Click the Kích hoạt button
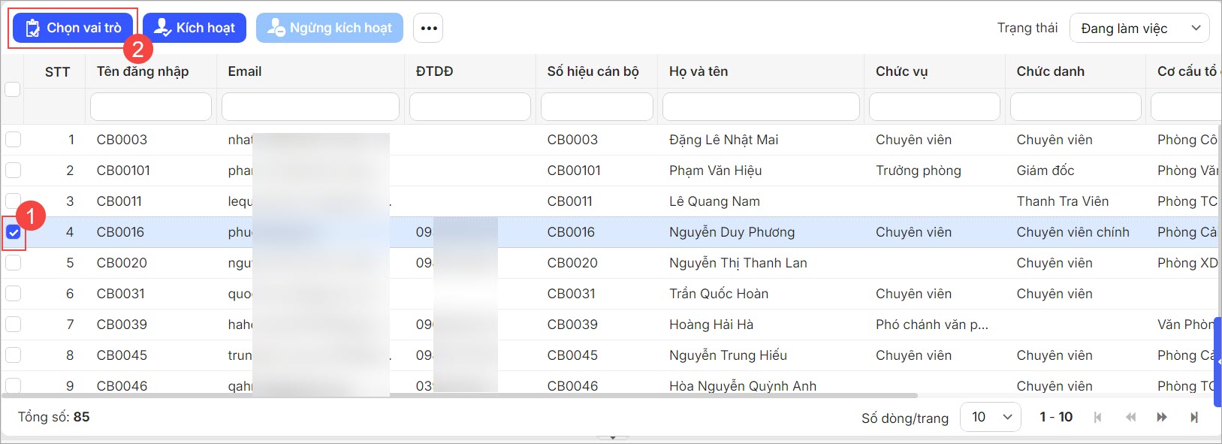This screenshot has height=444, width=1222. 195,28
